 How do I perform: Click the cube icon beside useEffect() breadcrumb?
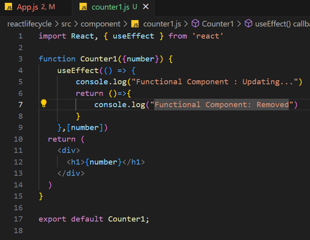click(248, 23)
